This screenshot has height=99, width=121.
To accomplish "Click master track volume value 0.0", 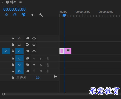I will [x=38, y=78].
